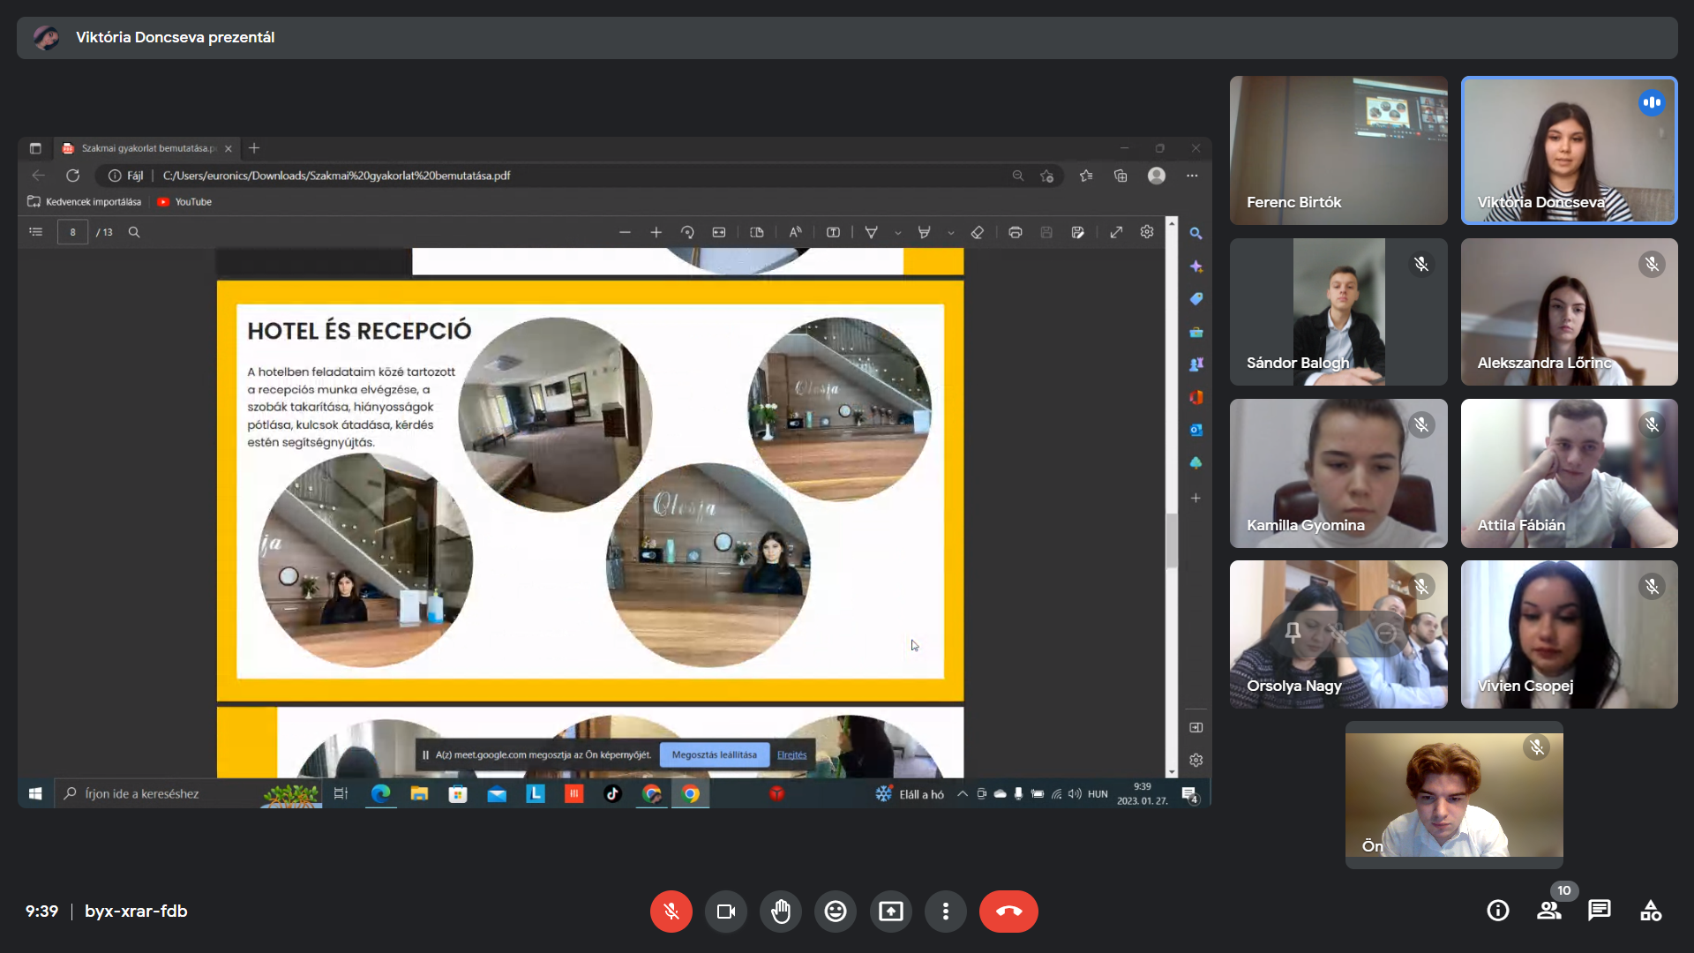This screenshot has height=953, width=1694.
Task: Select the Szakmai gyakorlat bemutatása tab
Action: tap(146, 148)
